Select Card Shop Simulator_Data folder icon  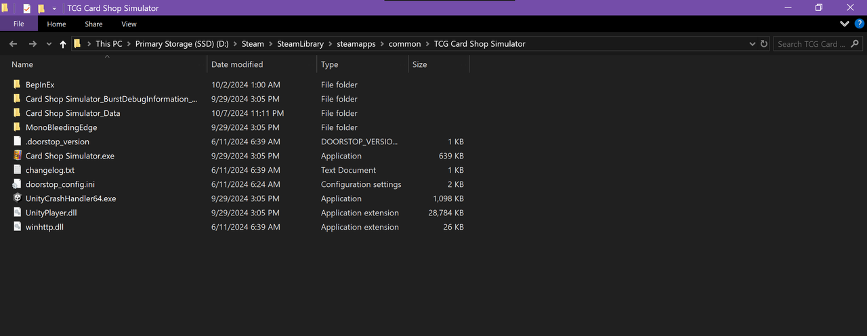[17, 113]
